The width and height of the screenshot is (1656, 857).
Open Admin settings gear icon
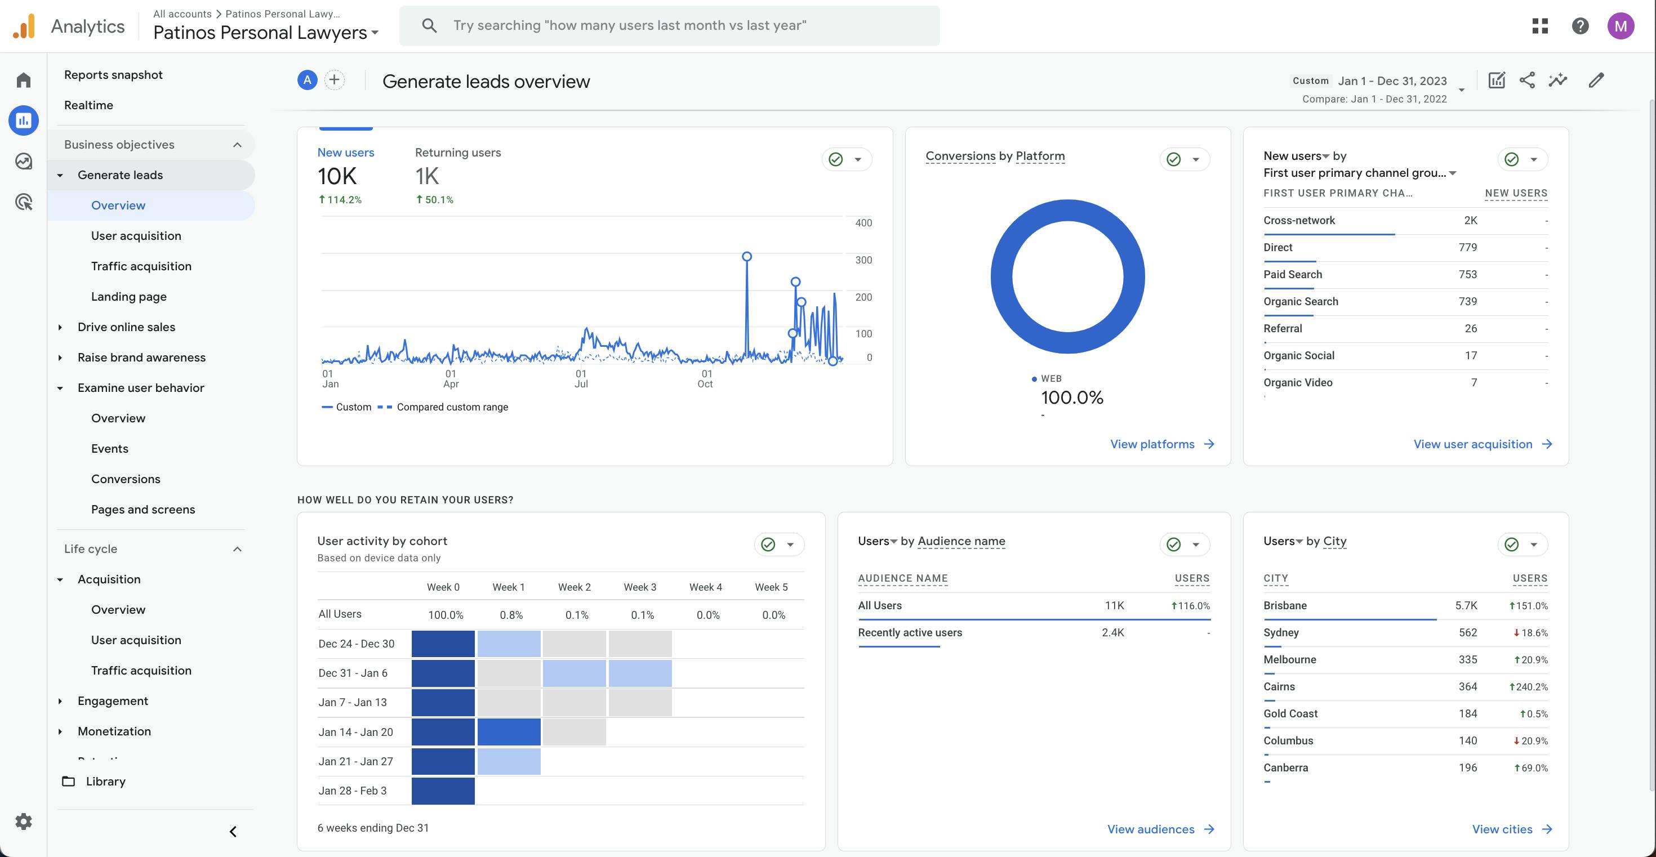[x=24, y=821]
